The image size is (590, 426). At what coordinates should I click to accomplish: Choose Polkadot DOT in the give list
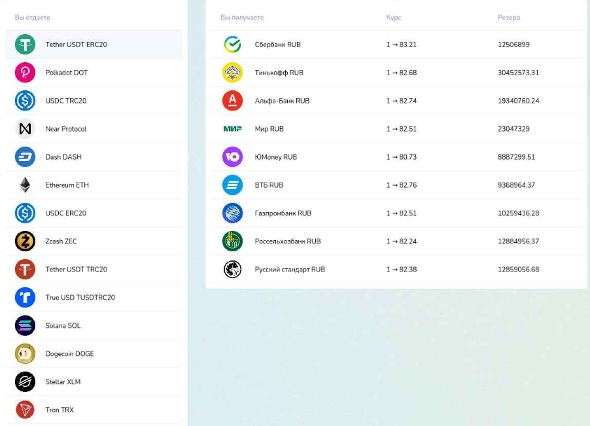[x=94, y=73]
